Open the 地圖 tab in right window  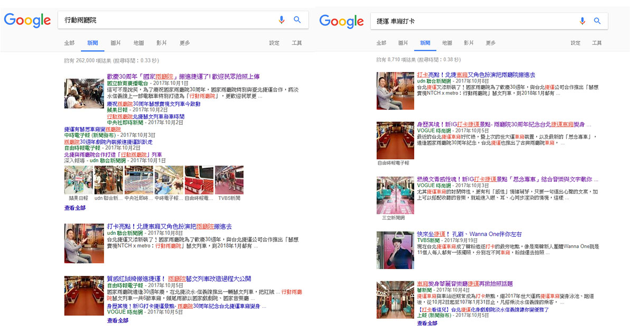(447, 43)
